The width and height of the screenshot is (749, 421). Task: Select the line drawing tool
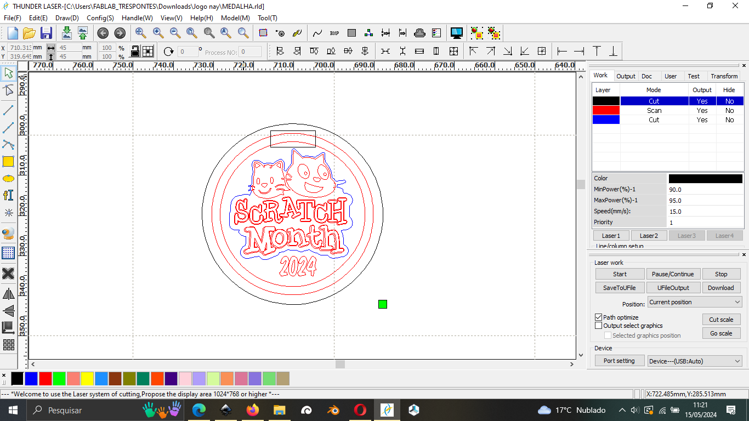[8, 110]
